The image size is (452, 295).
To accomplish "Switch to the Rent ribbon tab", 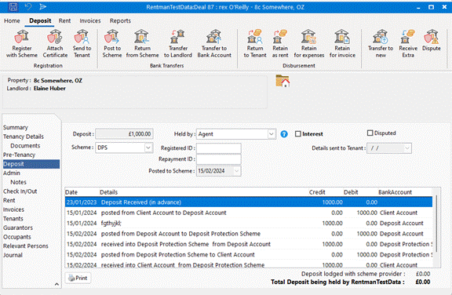I will (64, 20).
